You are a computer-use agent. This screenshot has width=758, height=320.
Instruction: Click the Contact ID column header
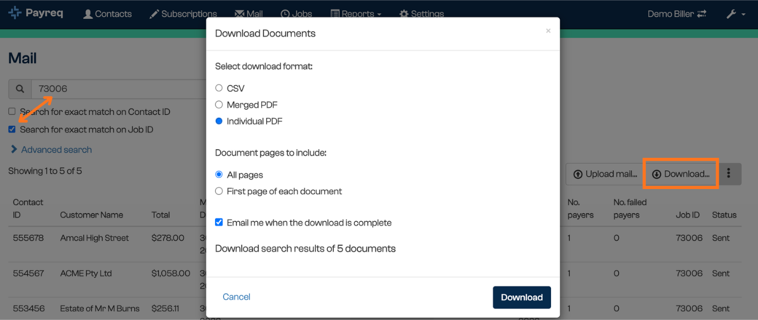(x=28, y=208)
